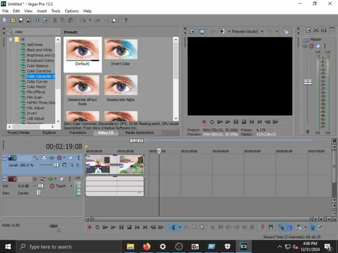Viewport: 338px width, 253px height.
Task: Toggle Lock Envelopes to Events
Action: click(x=312, y=227)
